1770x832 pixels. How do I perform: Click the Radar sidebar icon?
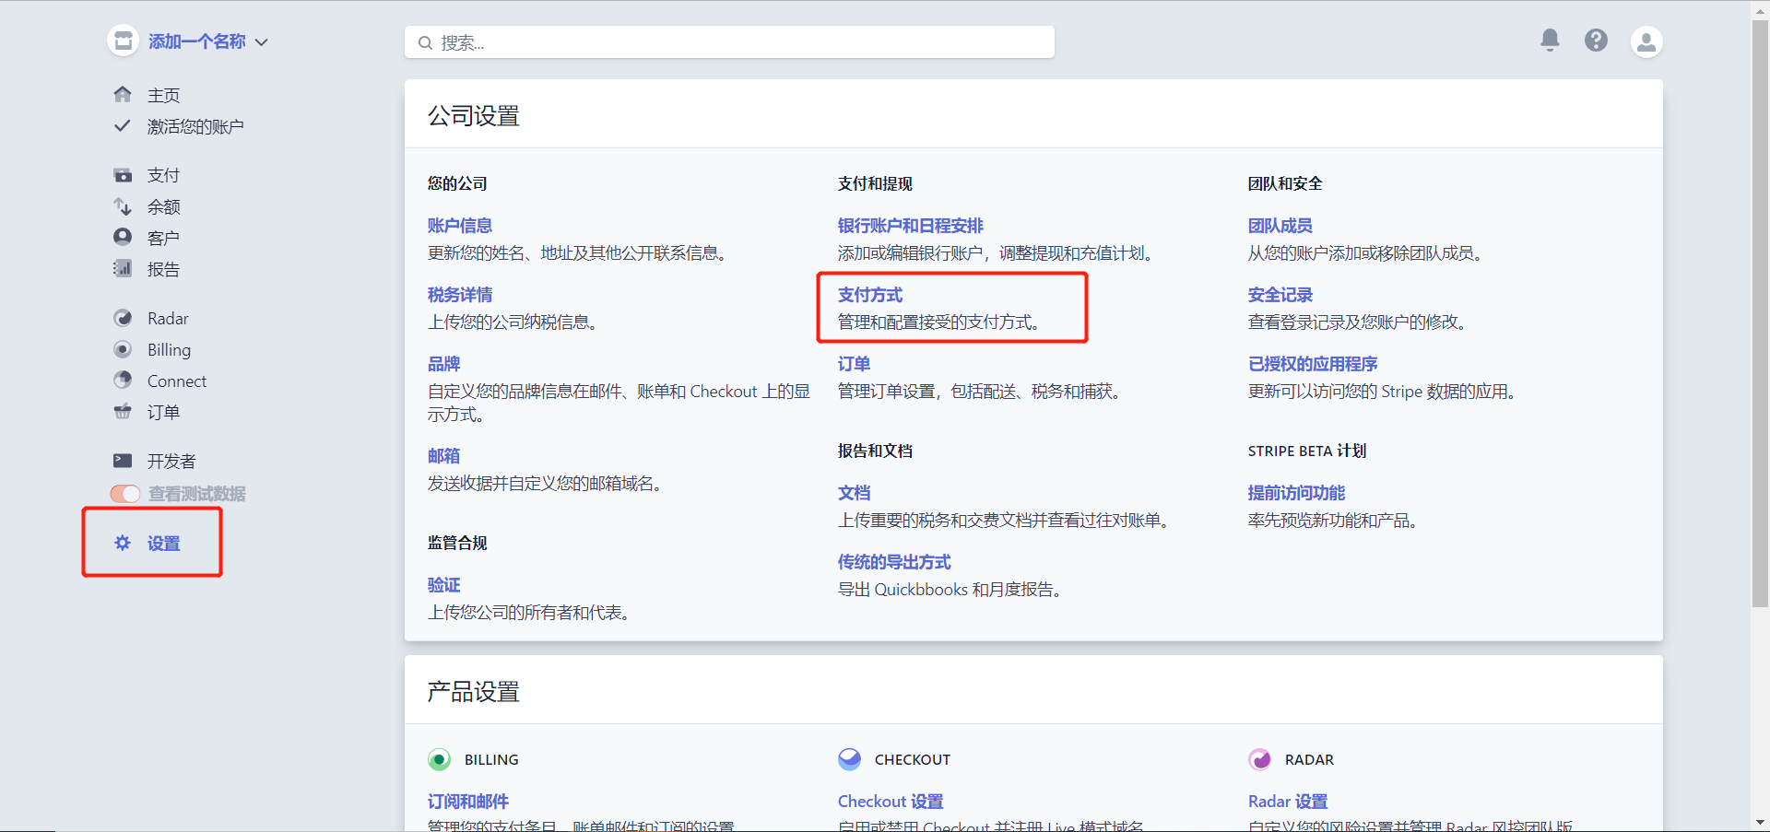tap(123, 318)
